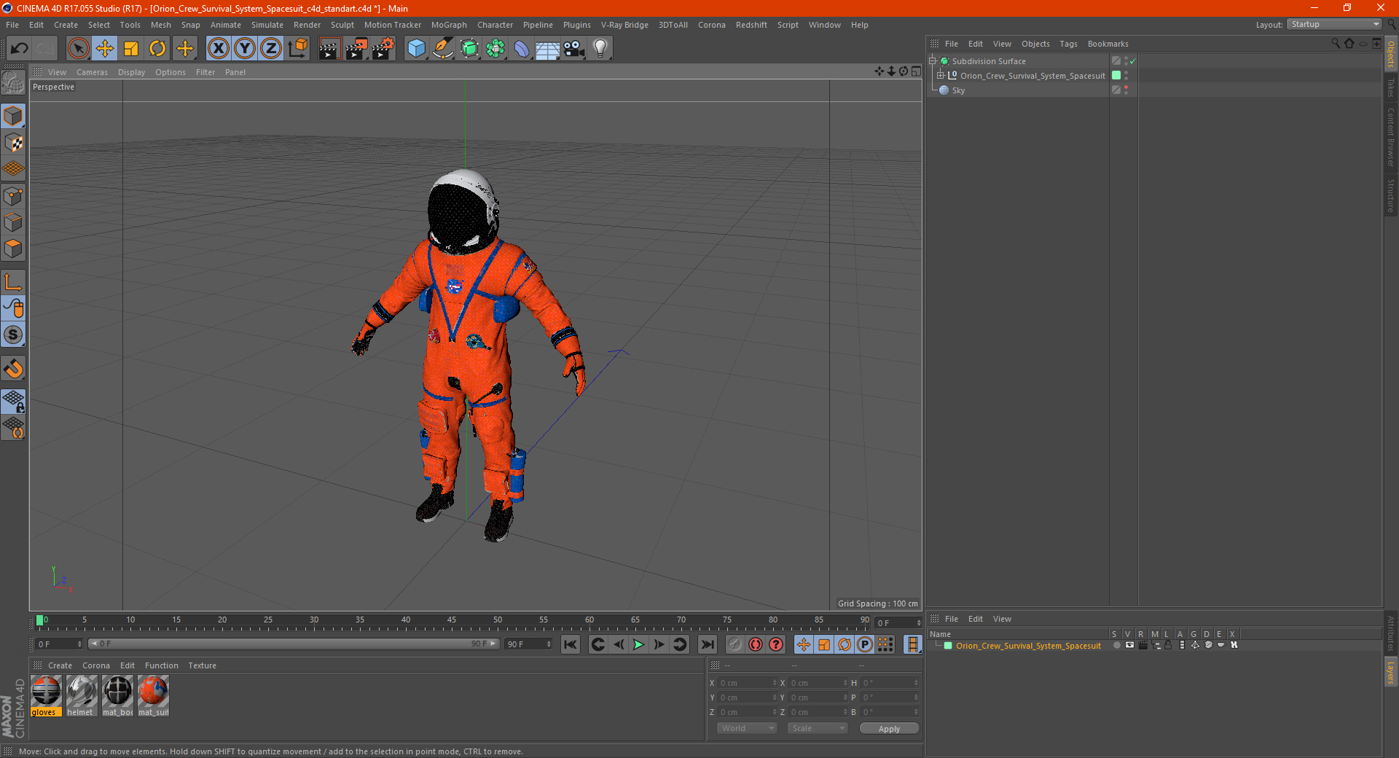Select the mat_suit material thumbnail
This screenshot has width=1399, height=758.
[153, 691]
